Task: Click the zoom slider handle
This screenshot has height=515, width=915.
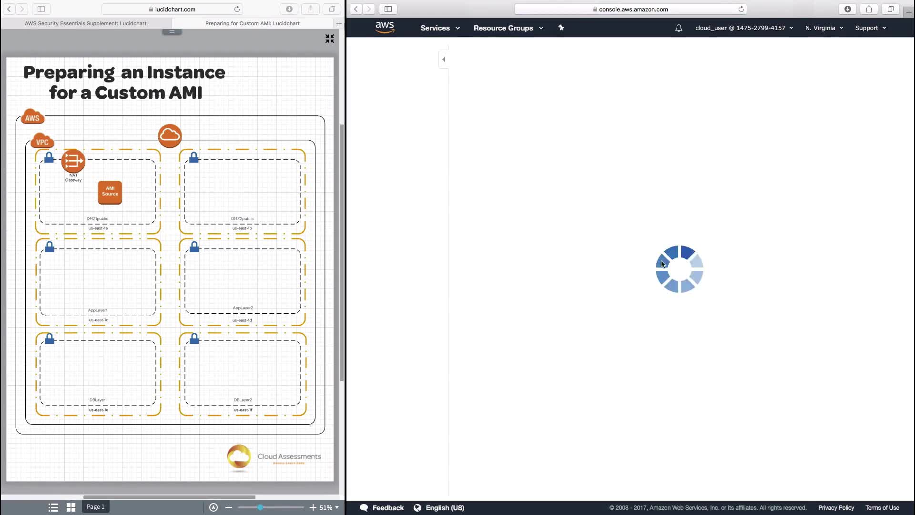Action: tap(260, 507)
